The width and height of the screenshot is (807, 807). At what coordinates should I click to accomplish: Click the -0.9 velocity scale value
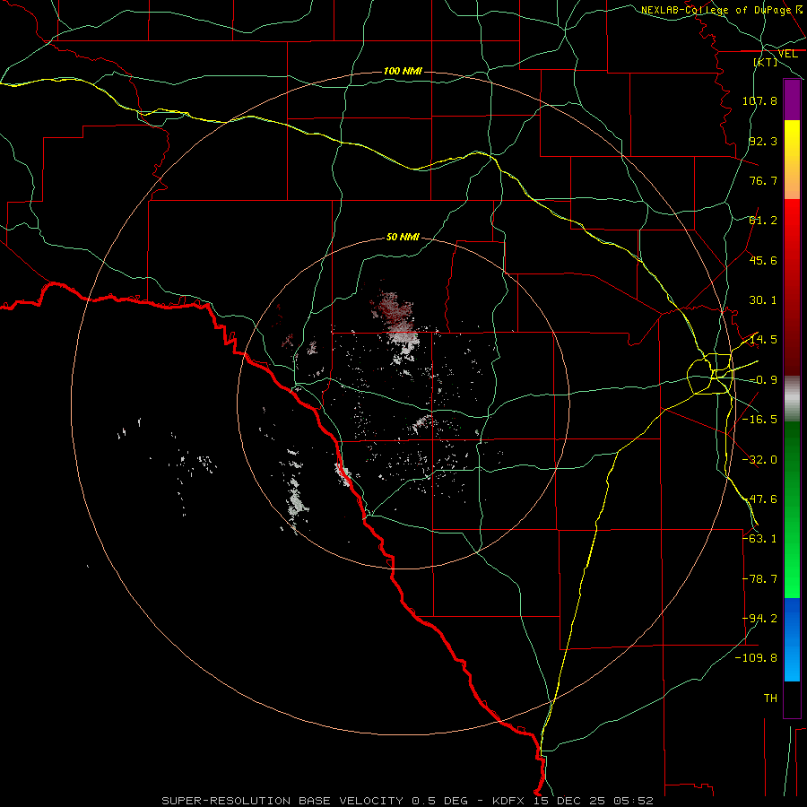[763, 380]
